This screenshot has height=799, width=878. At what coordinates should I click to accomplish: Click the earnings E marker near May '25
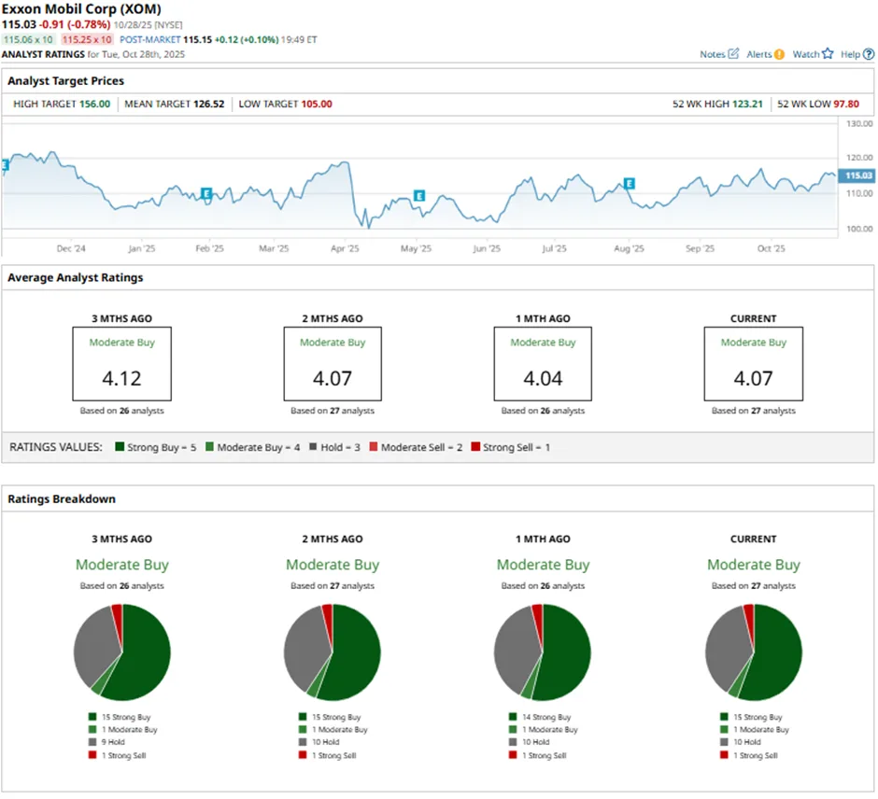pyautogui.click(x=418, y=196)
